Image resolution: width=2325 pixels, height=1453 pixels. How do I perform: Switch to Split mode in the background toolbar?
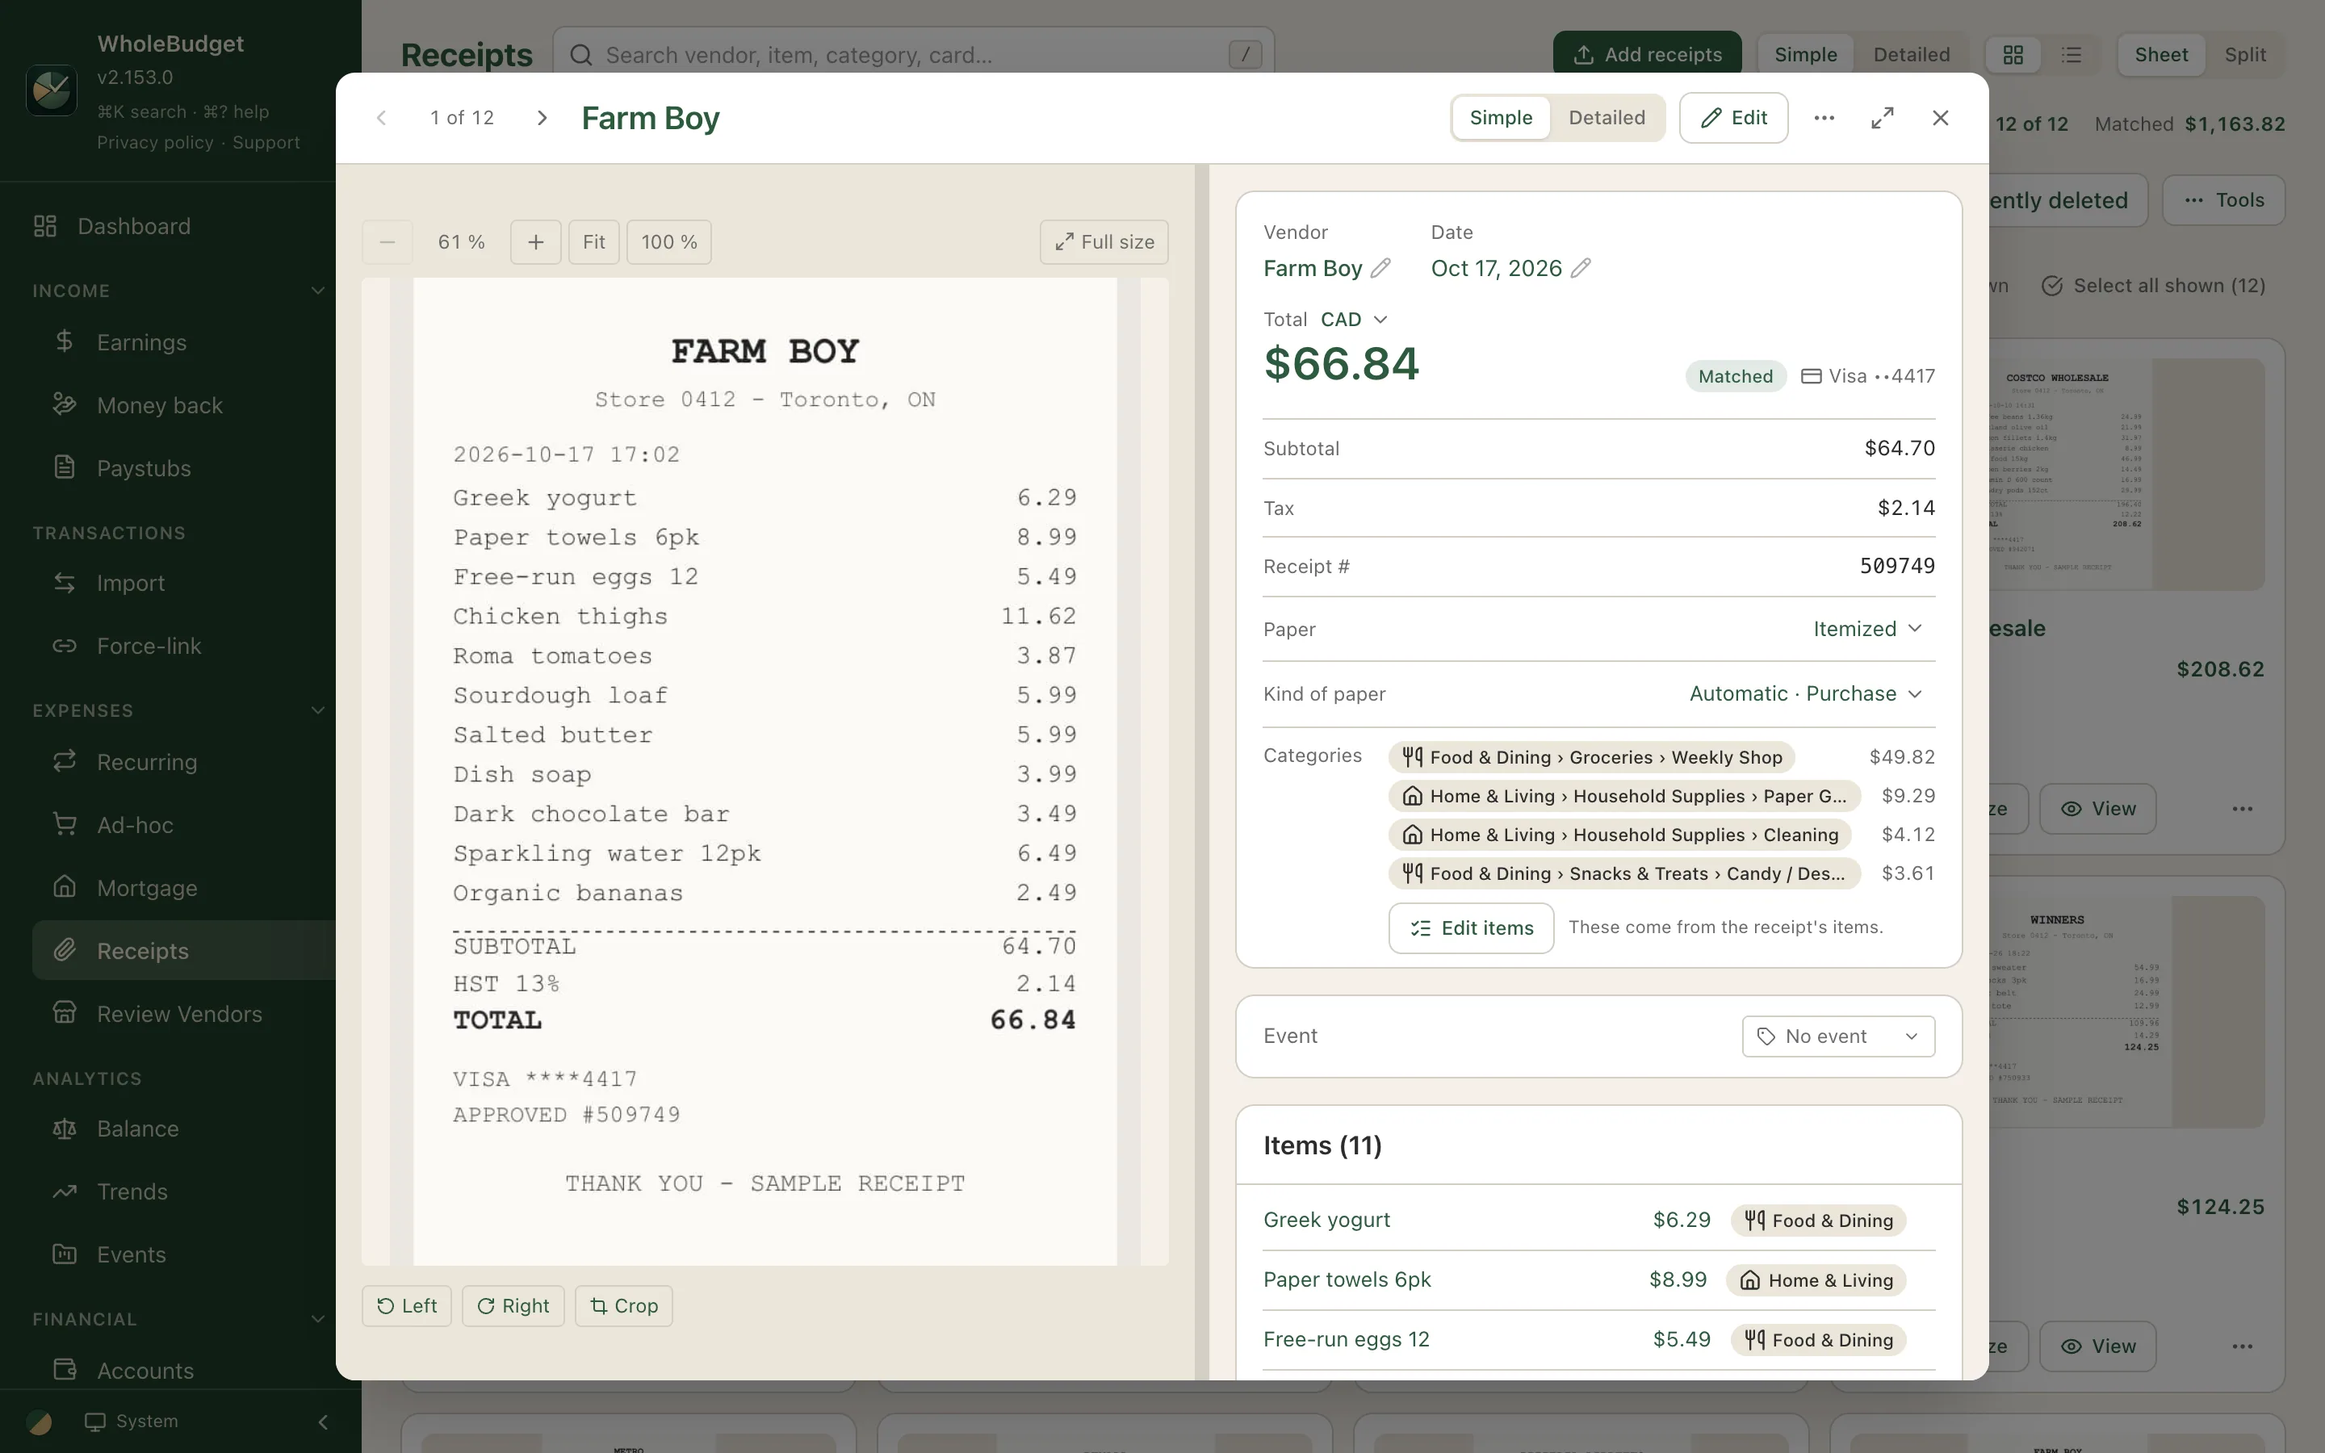click(x=2244, y=55)
